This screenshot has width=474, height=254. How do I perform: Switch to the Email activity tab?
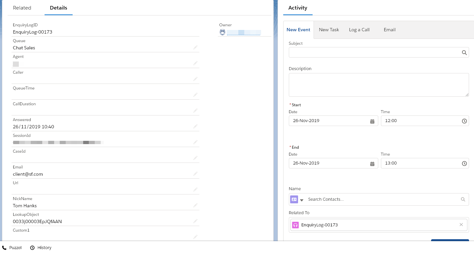click(389, 30)
